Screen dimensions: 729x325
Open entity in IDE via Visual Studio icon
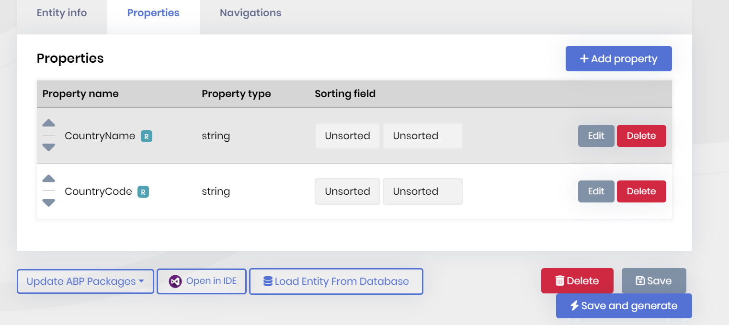click(175, 281)
